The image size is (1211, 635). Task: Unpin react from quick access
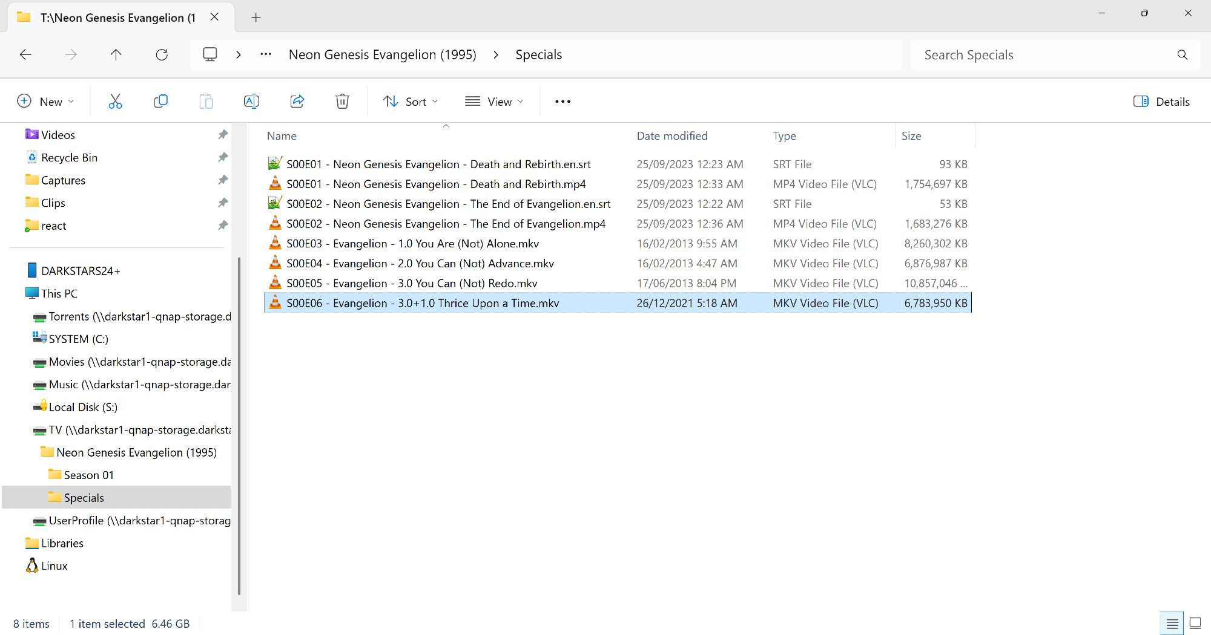click(222, 225)
